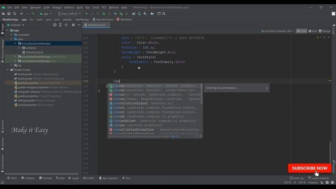The width and height of the screenshot is (336, 189).
Task: Select the MainActivity.kt editor tab
Action: (96, 25)
